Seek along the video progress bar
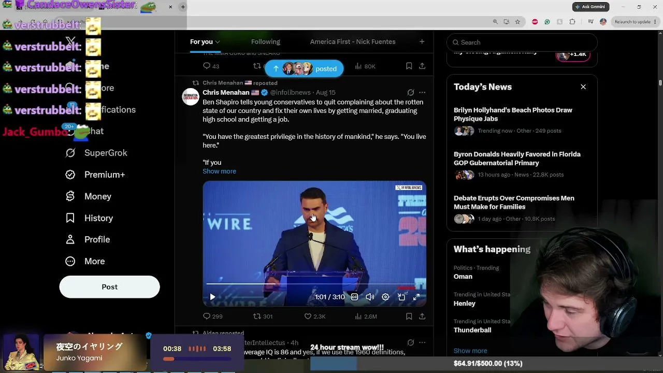Image resolution: width=663 pixels, height=373 pixels. point(314,284)
